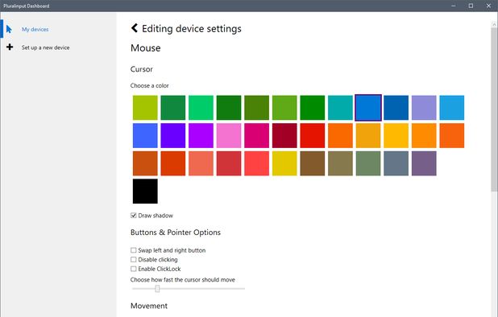Open My devices in the sidebar

35,29
